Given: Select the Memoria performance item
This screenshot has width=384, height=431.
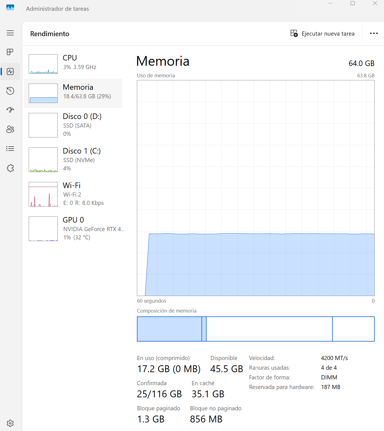Looking at the screenshot, I should pyautogui.click(x=73, y=93).
